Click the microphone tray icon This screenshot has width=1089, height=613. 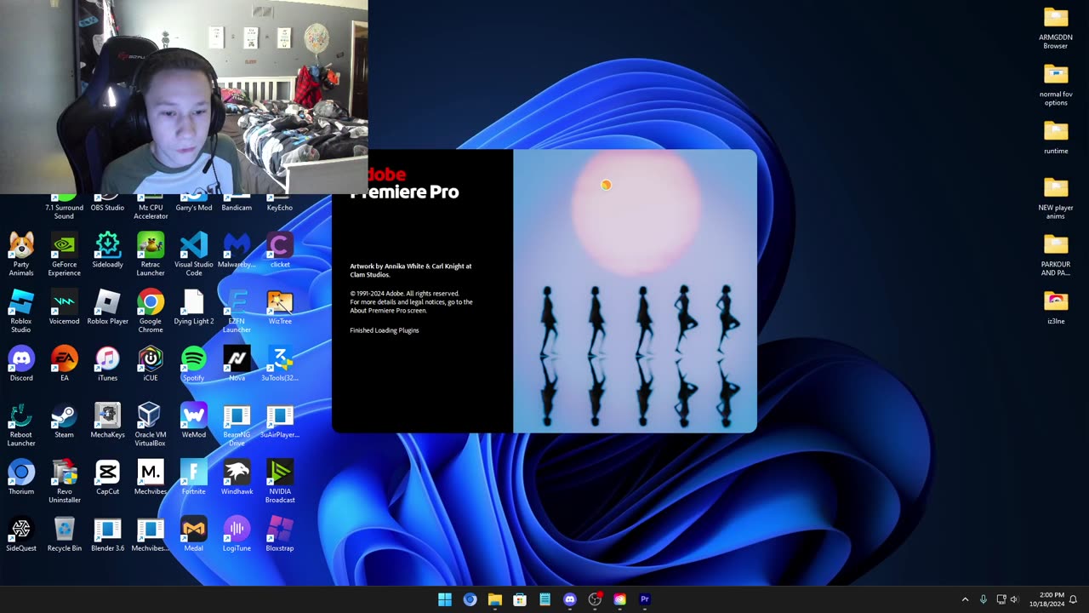[x=984, y=599]
